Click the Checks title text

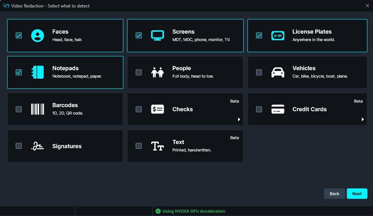tap(182, 109)
